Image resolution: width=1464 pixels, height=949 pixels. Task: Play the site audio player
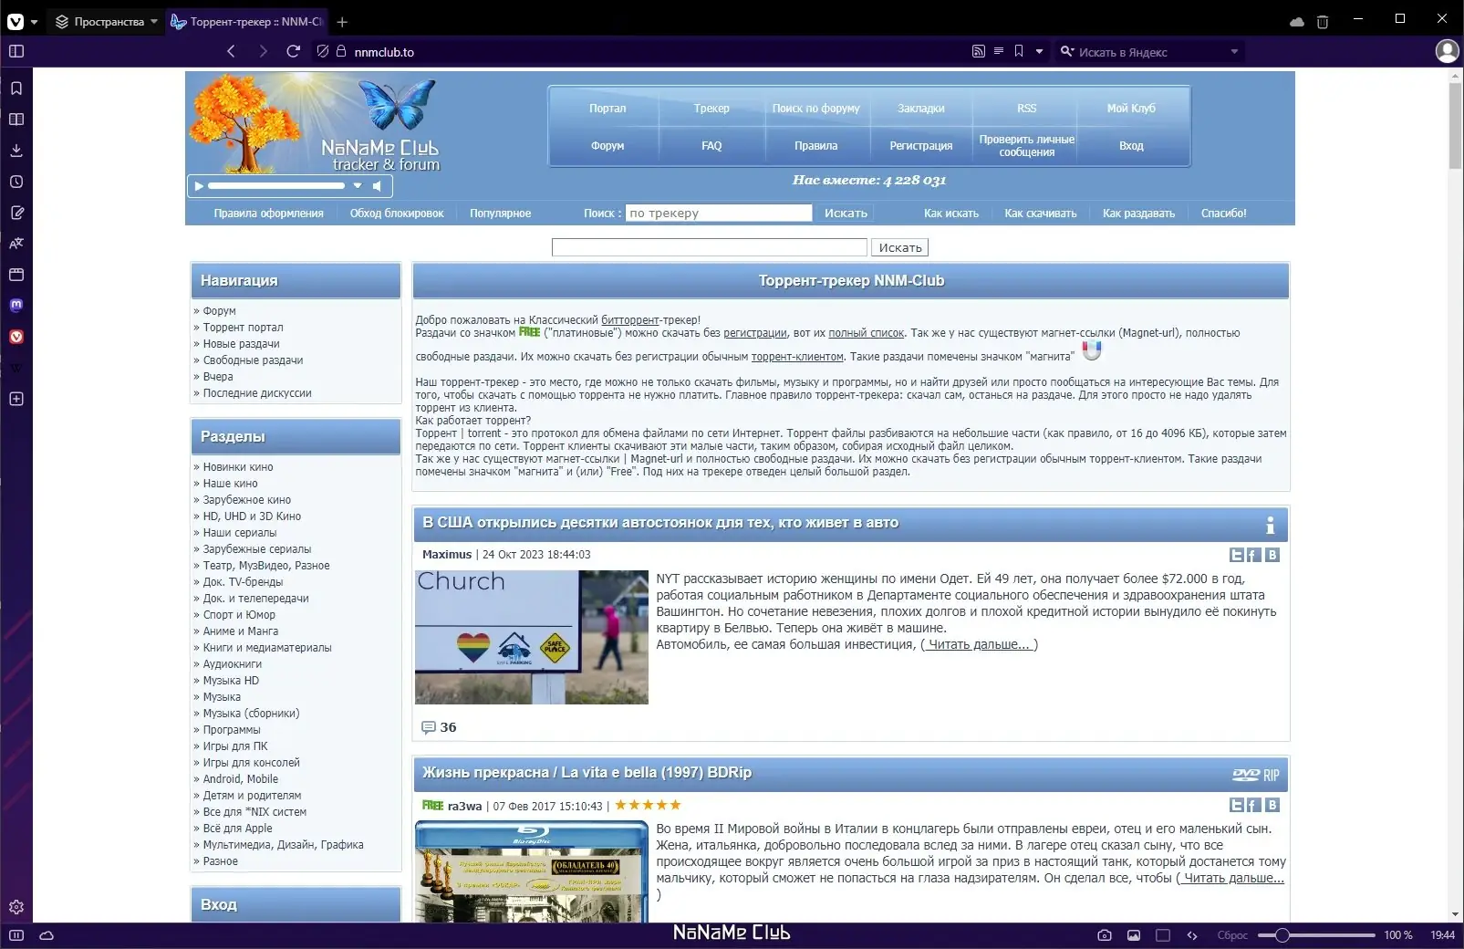click(x=199, y=186)
